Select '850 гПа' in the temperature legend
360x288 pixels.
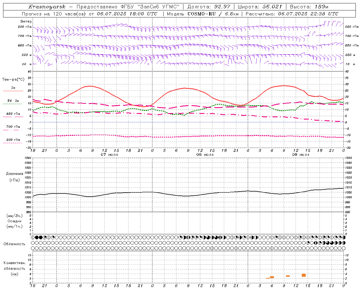[13, 114]
